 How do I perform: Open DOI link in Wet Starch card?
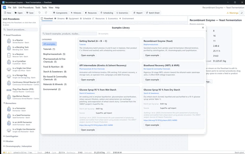(x=96, y=125)
